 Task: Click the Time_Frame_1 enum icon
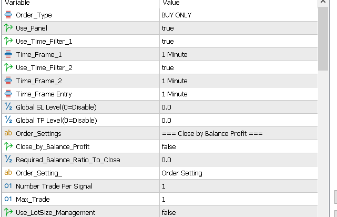8,55
